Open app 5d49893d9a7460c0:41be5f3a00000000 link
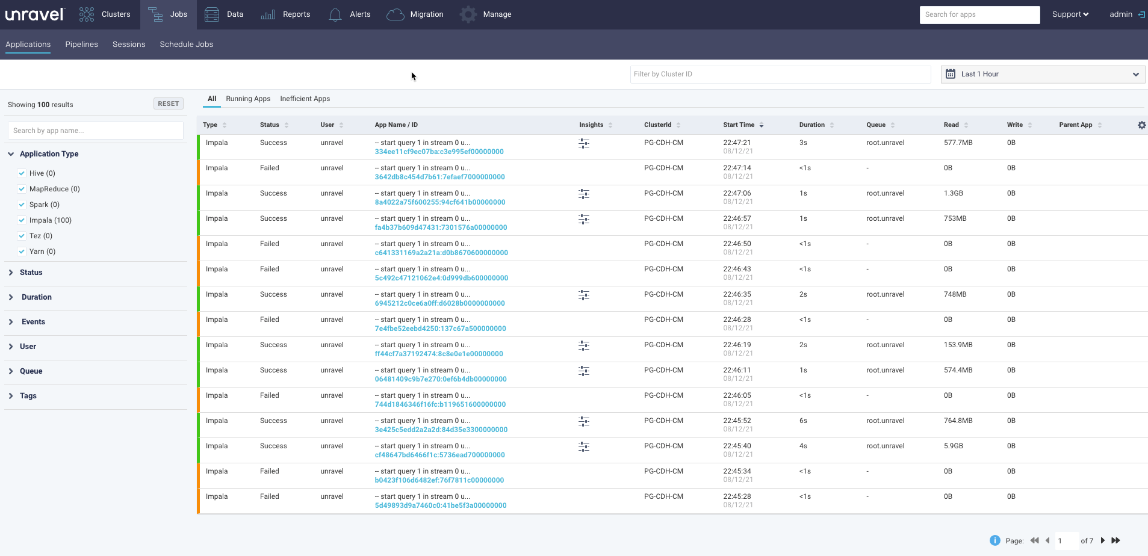The height and width of the screenshot is (556, 1148). click(x=441, y=505)
